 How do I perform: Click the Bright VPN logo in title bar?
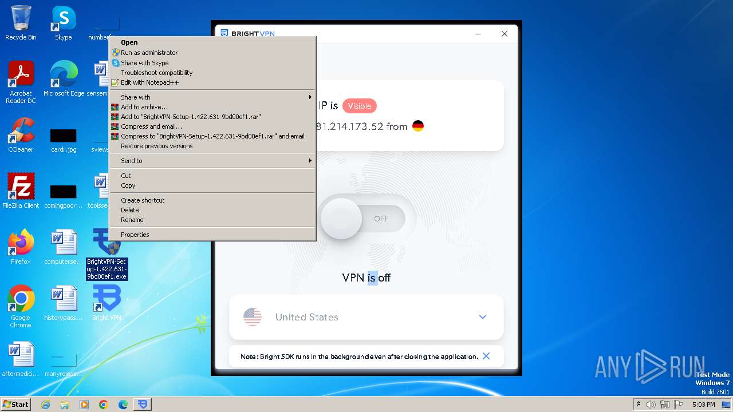click(248, 34)
